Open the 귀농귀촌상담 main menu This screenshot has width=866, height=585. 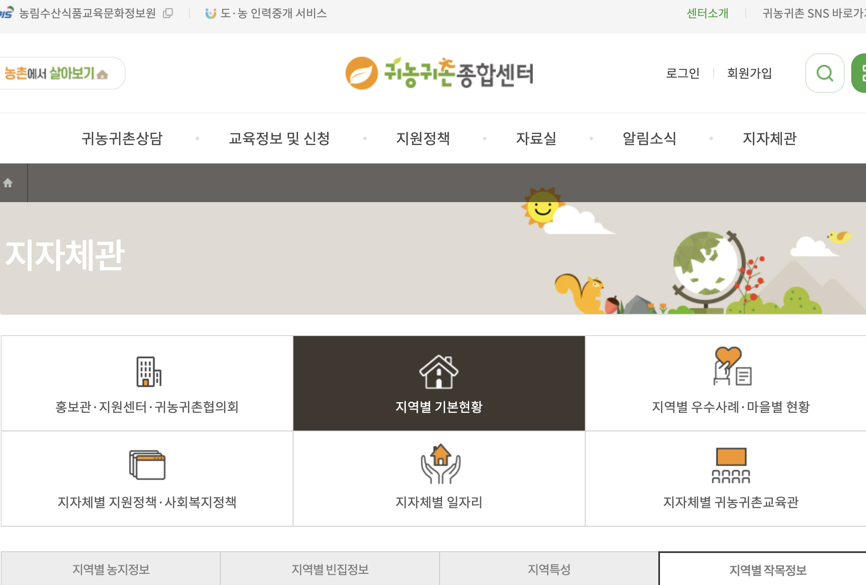pyautogui.click(x=122, y=138)
